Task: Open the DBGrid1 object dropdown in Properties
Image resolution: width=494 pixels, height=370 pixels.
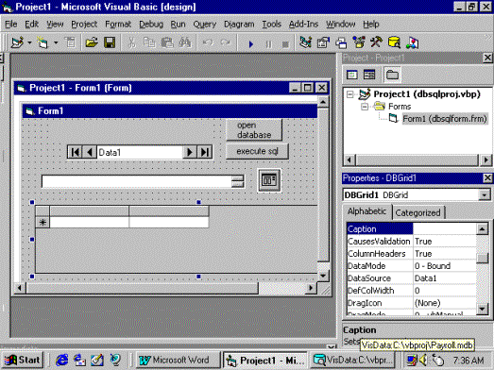Action: tap(485, 195)
